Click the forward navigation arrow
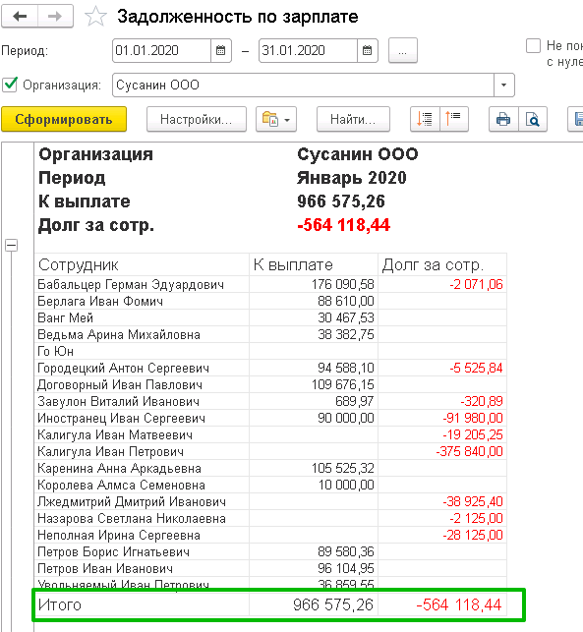 [55, 16]
